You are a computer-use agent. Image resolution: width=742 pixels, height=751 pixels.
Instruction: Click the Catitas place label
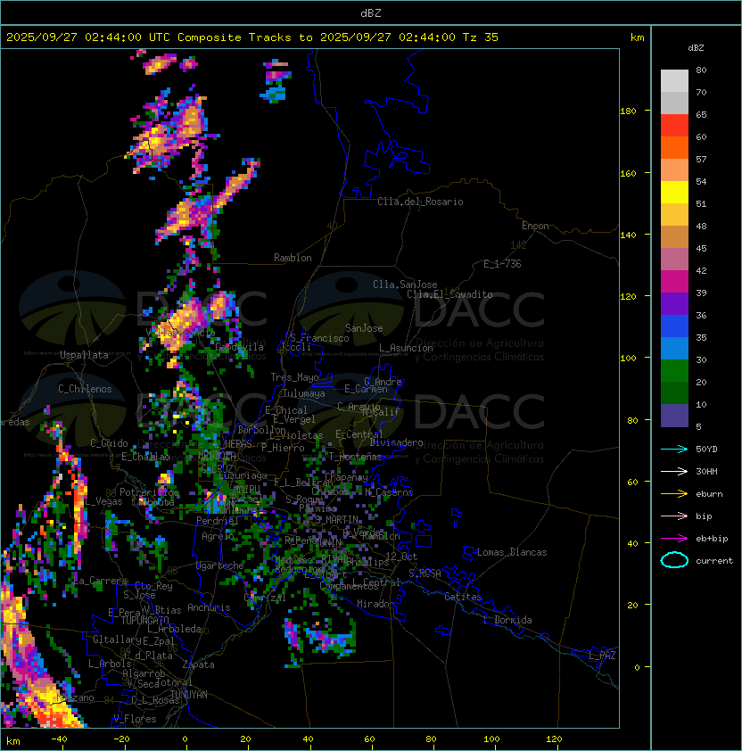463,597
